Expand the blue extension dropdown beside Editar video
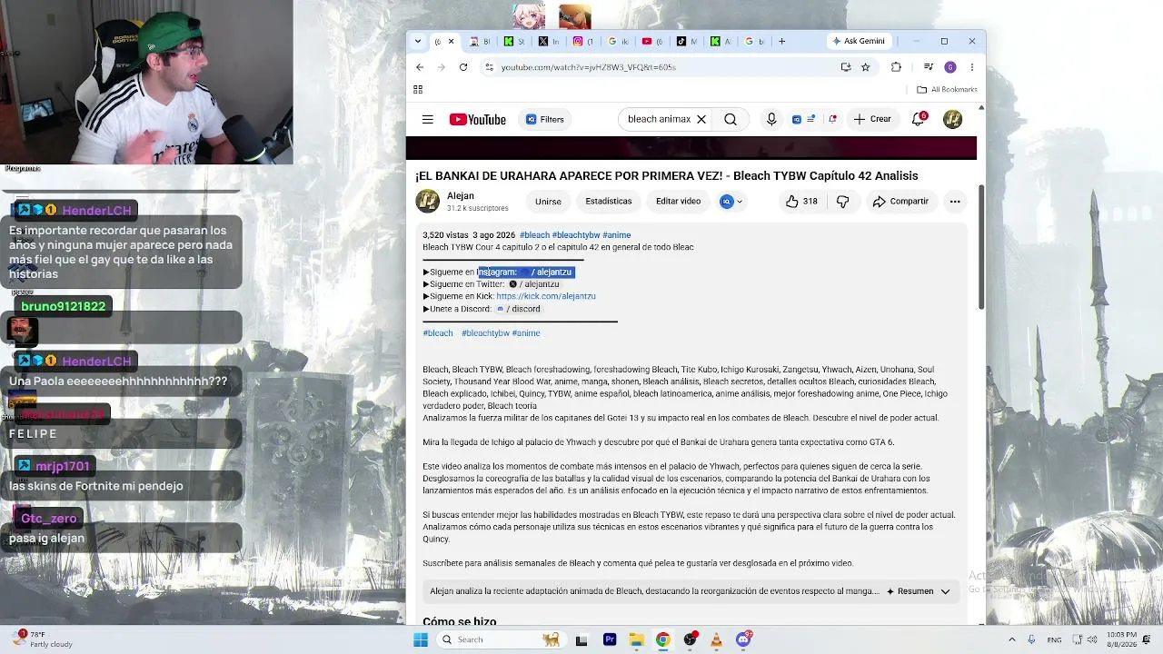Screen dimensions: 1163x654 coord(731,202)
